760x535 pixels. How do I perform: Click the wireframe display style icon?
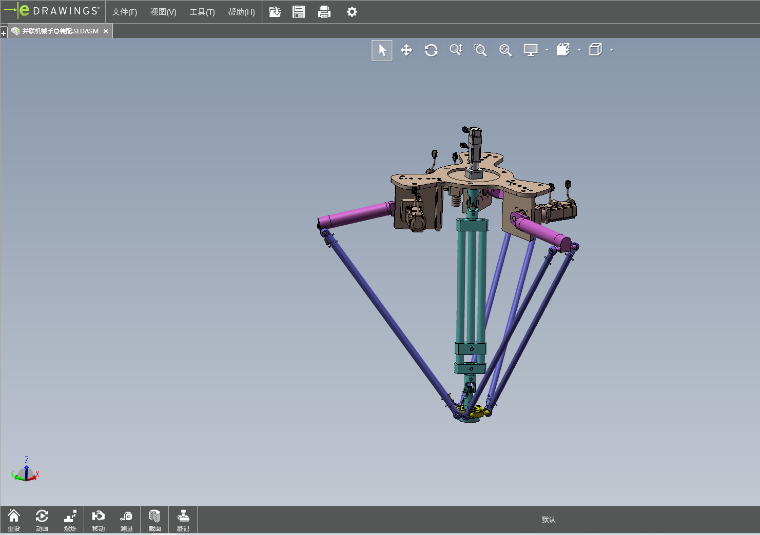tap(596, 50)
